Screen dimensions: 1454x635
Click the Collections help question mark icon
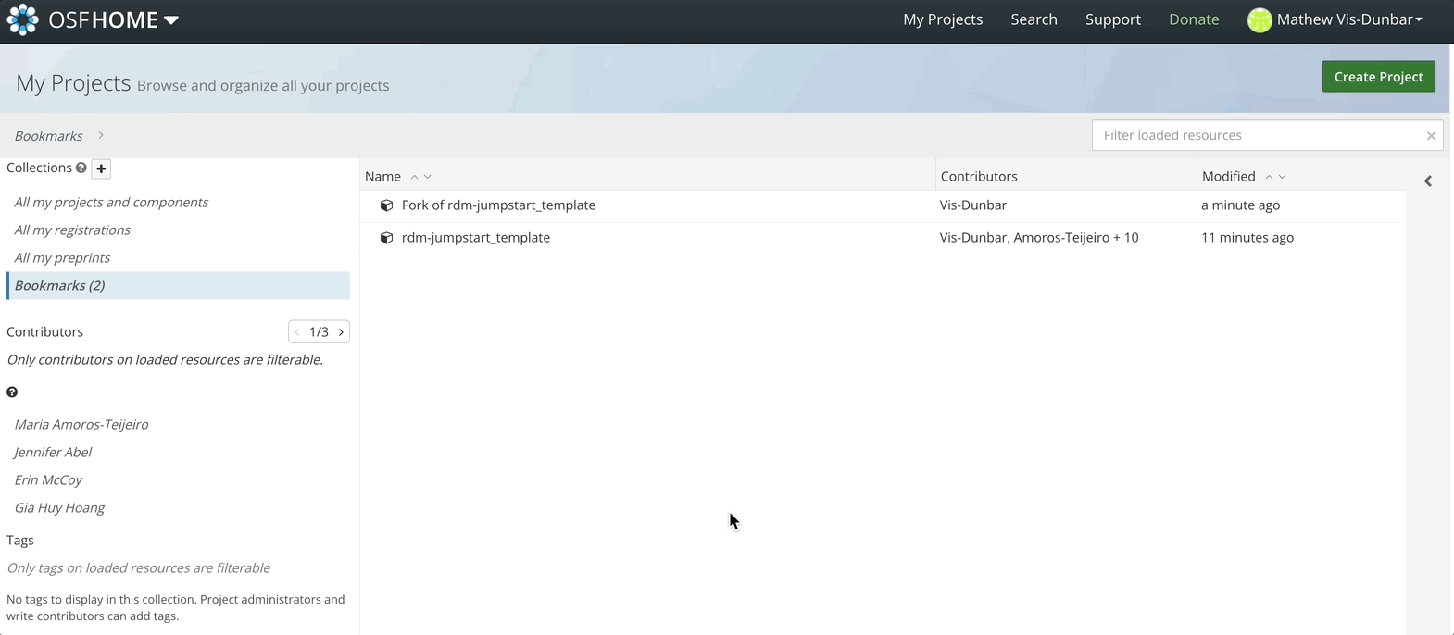coord(81,168)
